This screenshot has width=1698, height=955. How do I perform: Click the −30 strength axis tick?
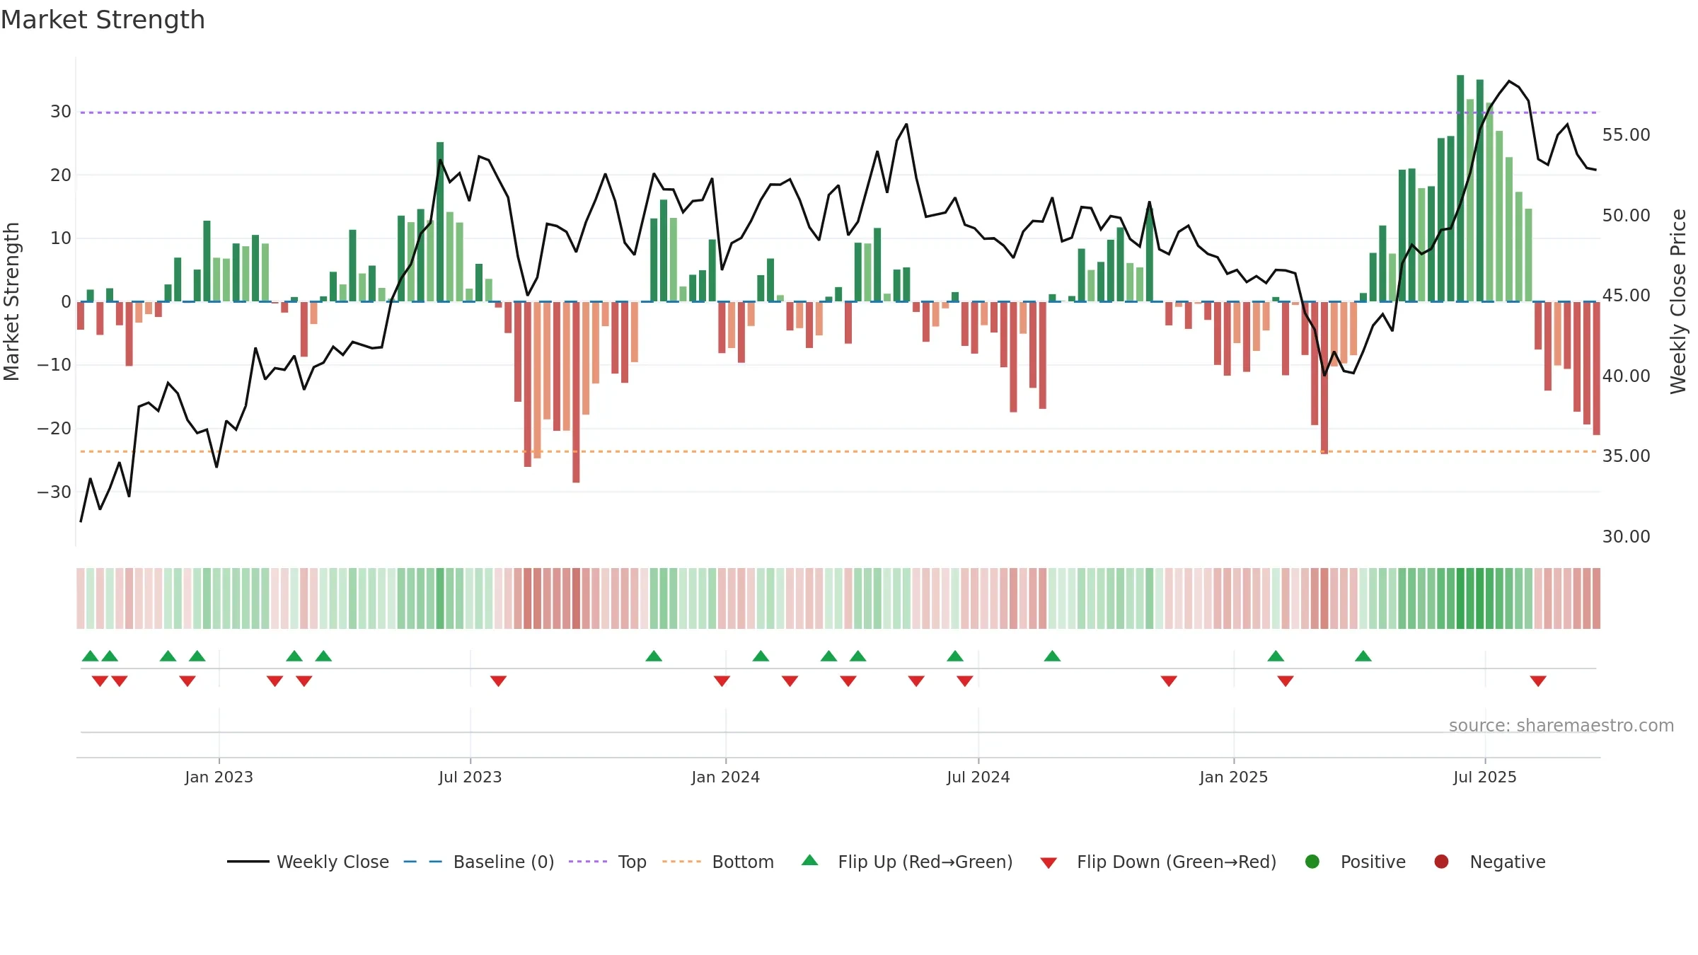(54, 492)
